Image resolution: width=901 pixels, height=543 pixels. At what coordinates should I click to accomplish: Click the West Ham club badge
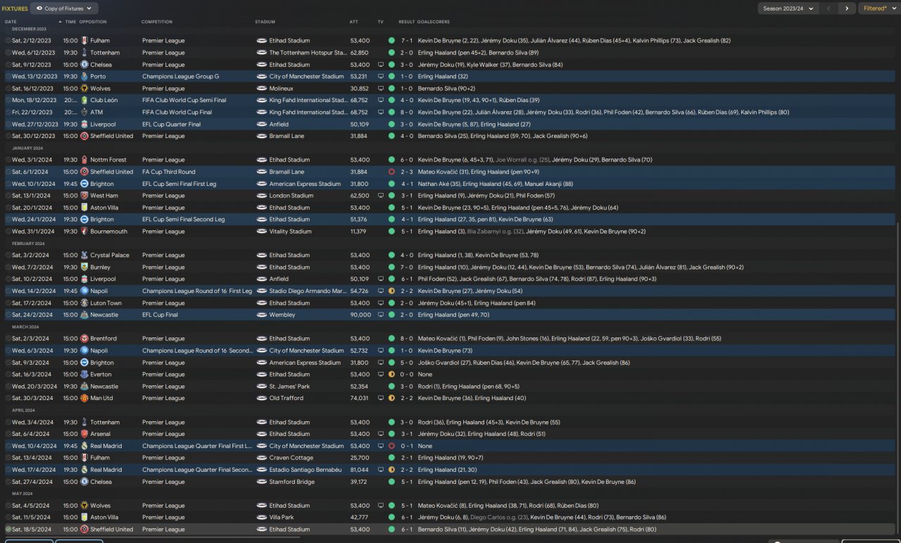point(84,196)
